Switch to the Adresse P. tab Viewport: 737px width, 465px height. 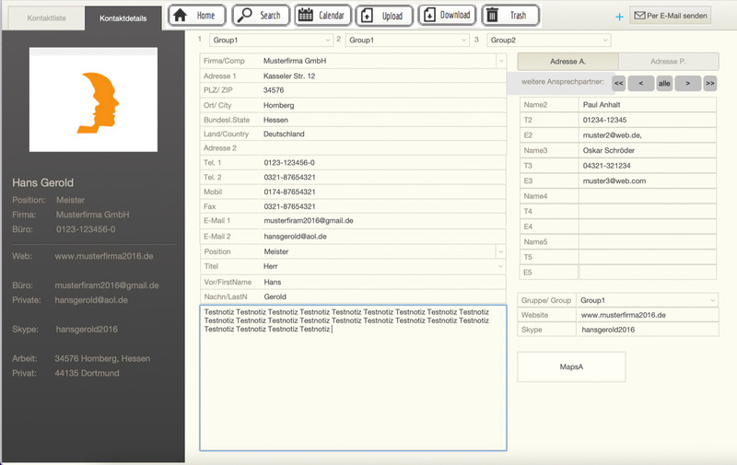tap(669, 61)
